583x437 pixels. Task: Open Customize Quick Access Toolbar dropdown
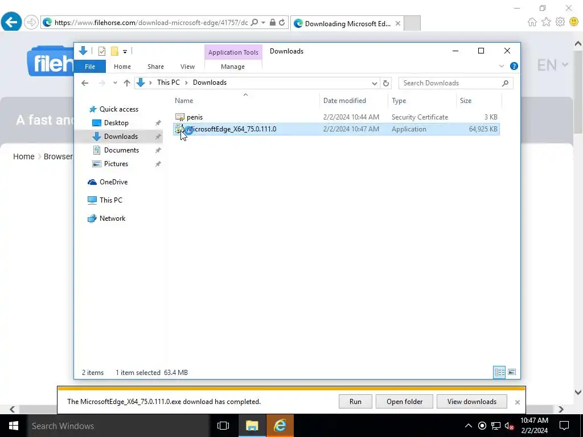pos(125,52)
